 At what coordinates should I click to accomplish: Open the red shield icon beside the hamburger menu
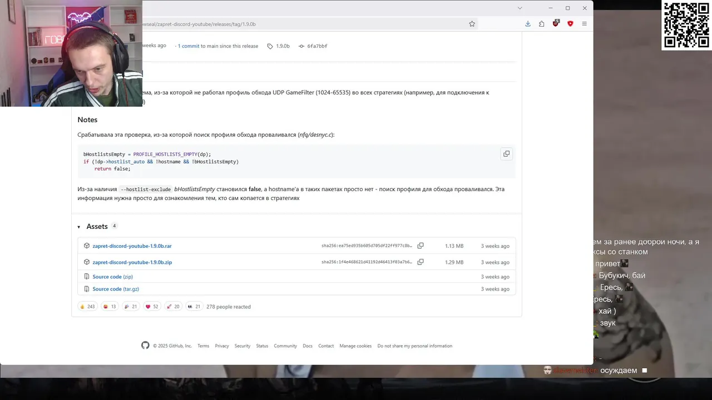coord(570,24)
